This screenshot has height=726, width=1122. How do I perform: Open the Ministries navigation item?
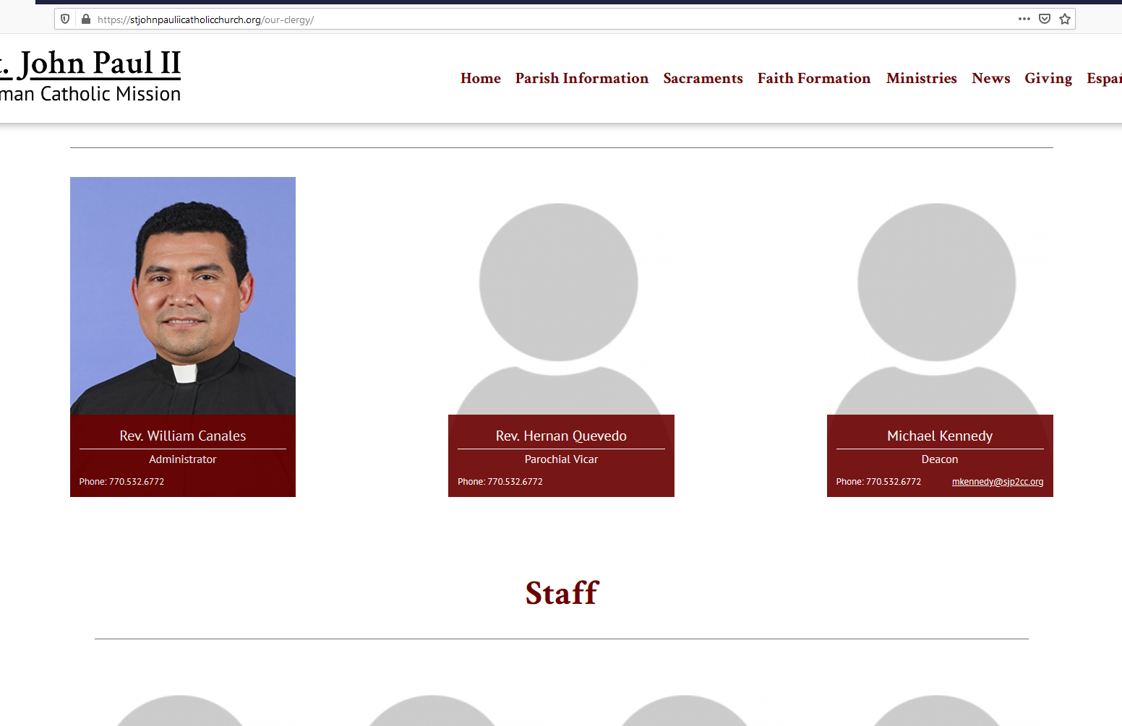pos(921,78)
